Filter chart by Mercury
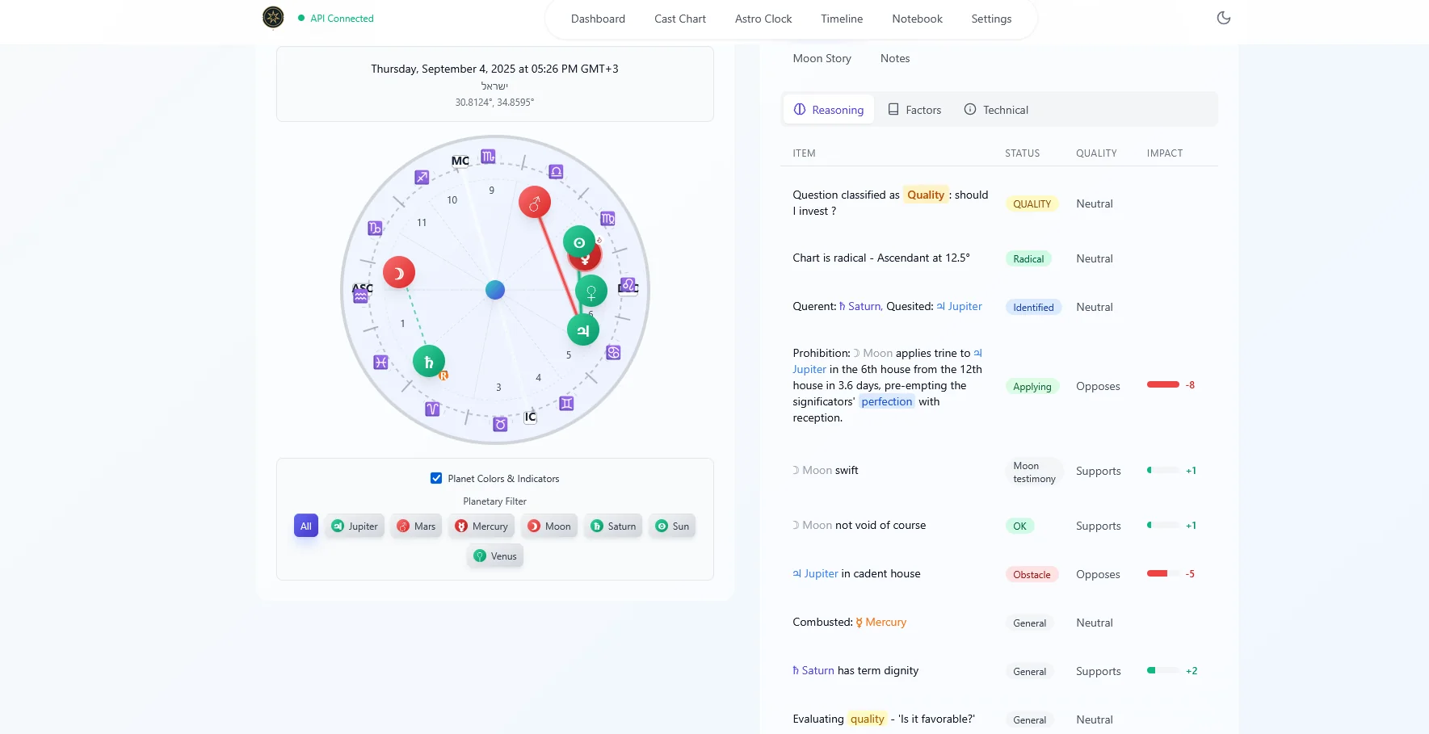 [x=481, y=526]
